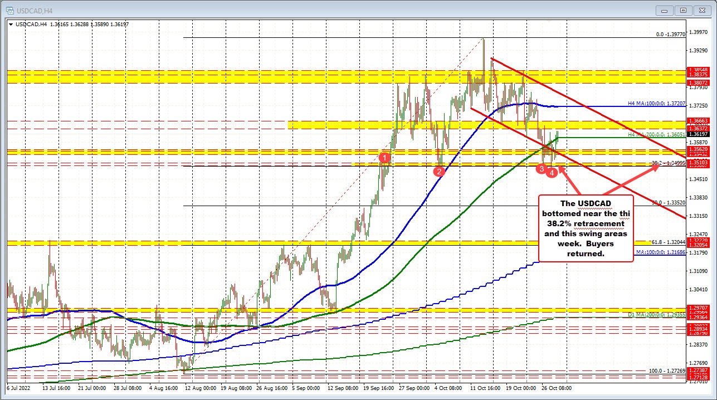
Task: Click the 1.39290 price scale value
Action: pyautogui.click(x=698, y=50)
